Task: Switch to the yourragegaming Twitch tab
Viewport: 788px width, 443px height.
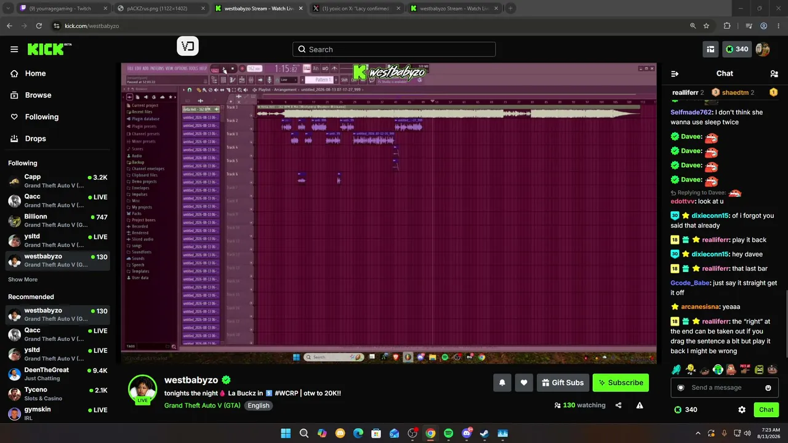Action: (x=63, y=9)
